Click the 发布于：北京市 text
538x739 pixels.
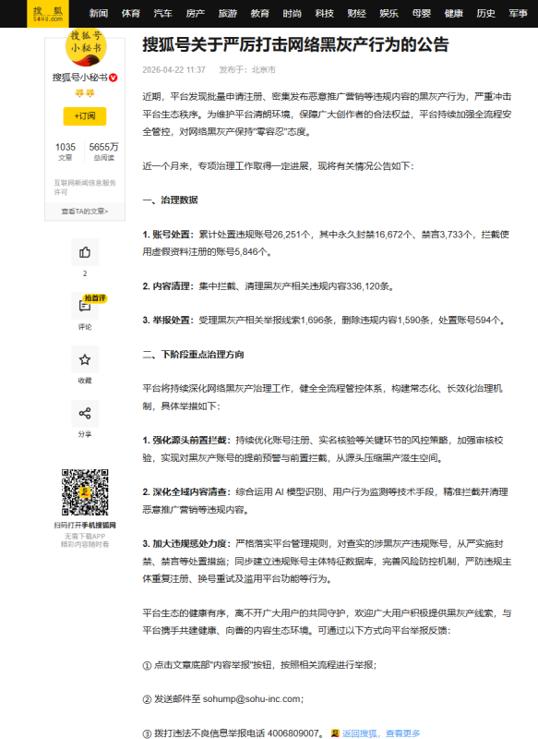point(247,70)
